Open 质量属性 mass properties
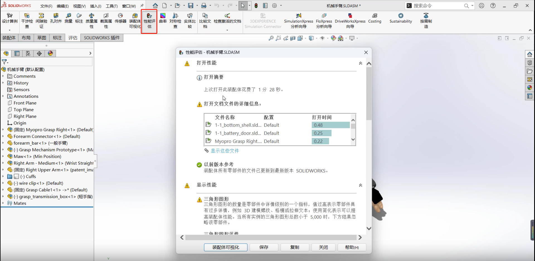This screenshot has width=535, height=261. coord(91,21)
